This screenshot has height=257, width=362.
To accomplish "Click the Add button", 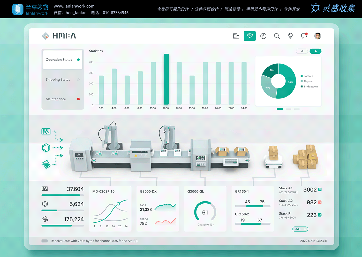I will click(x=300, y=229).
